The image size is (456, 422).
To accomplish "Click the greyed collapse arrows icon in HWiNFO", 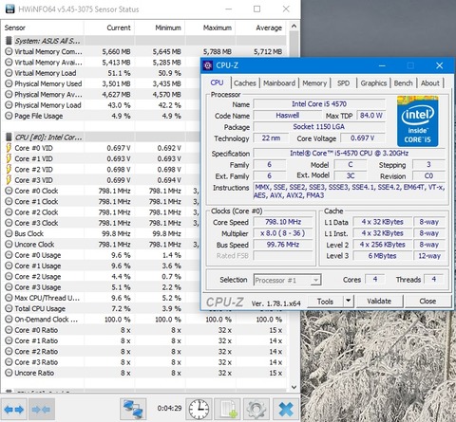I will click(42, 410).
